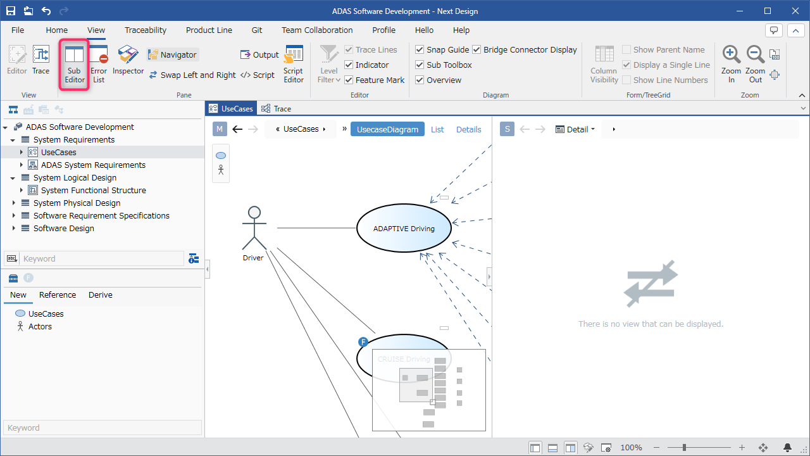Click the feedback speech bubble icon
Screen dimensions: 810x456
point(773,30)
